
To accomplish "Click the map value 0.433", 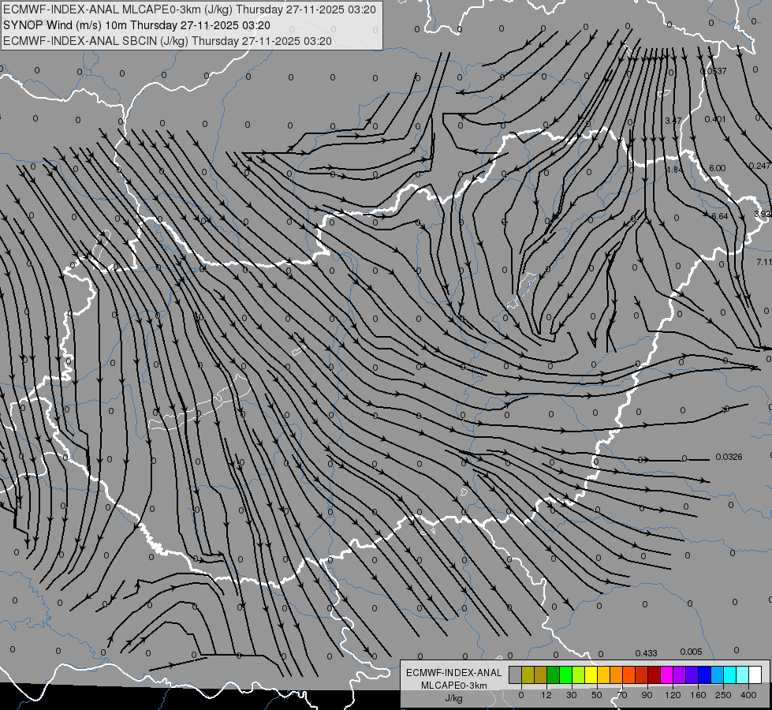I will (646, 653).
